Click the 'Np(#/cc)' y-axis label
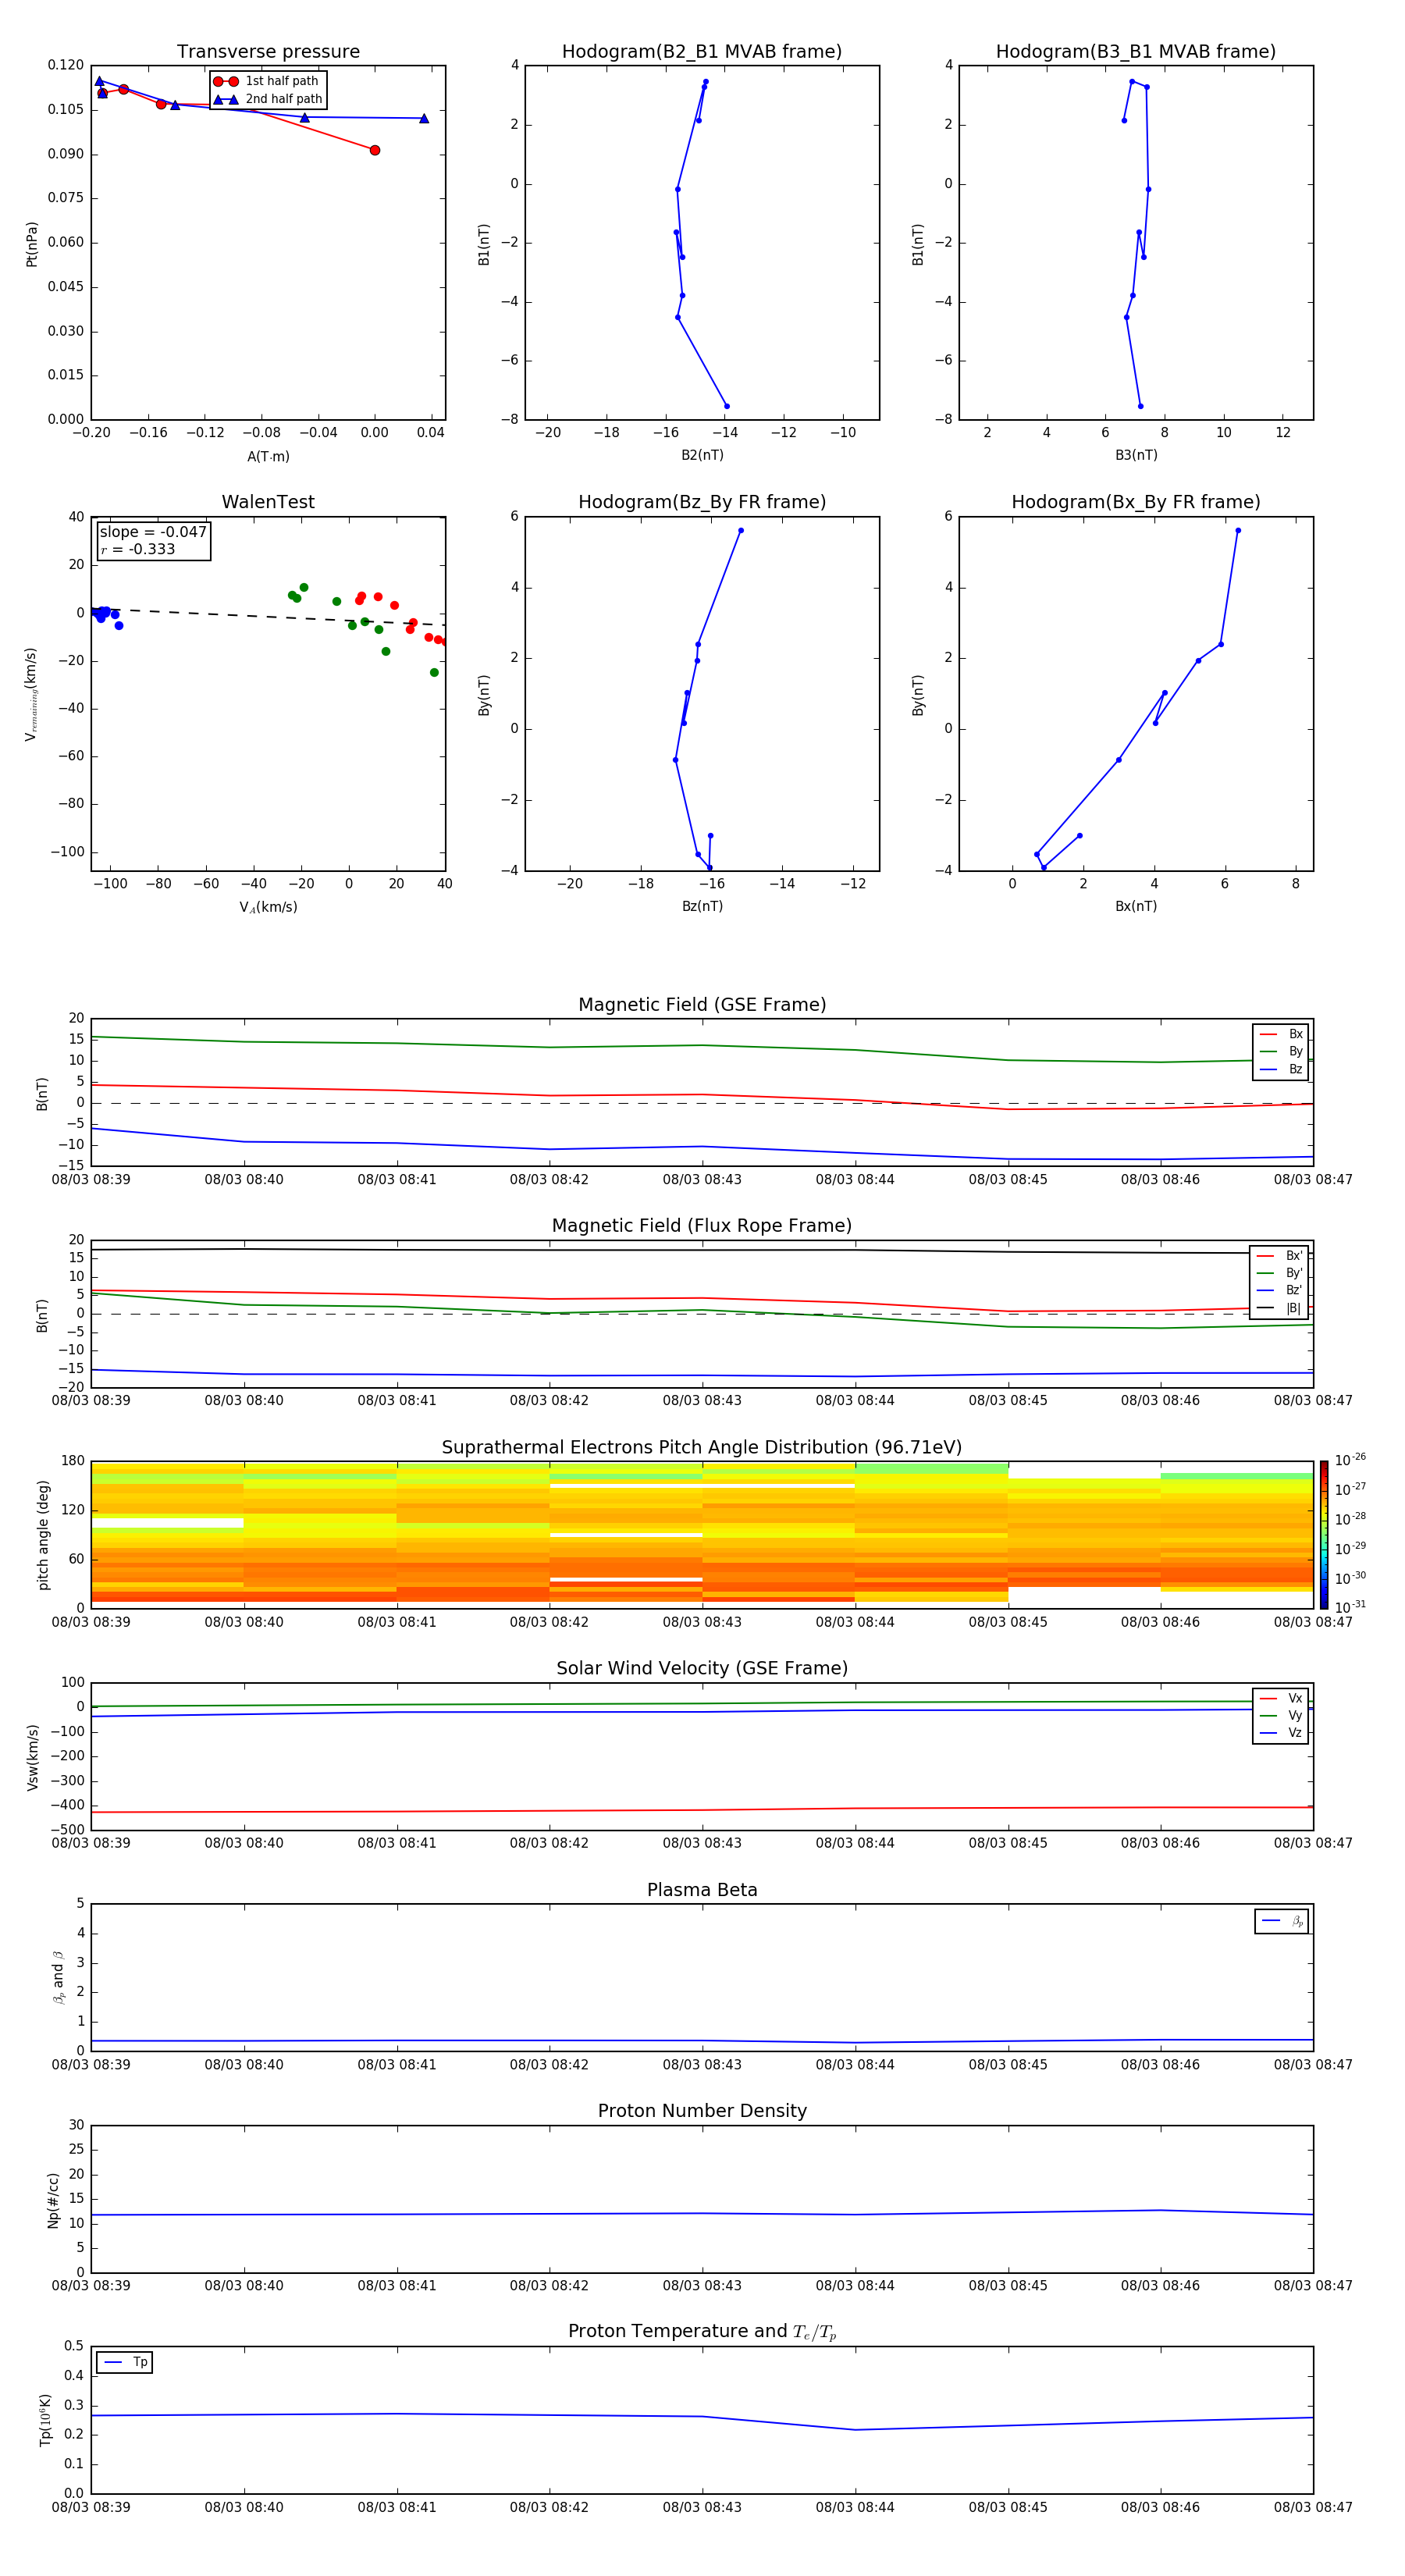The image size is (1405, 2576). tap(54, 2200)
